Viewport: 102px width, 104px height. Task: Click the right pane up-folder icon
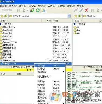[x=80, y=16]
